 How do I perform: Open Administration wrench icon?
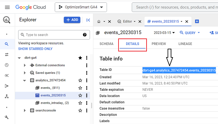pyautogui.click(x=7, y=117)
